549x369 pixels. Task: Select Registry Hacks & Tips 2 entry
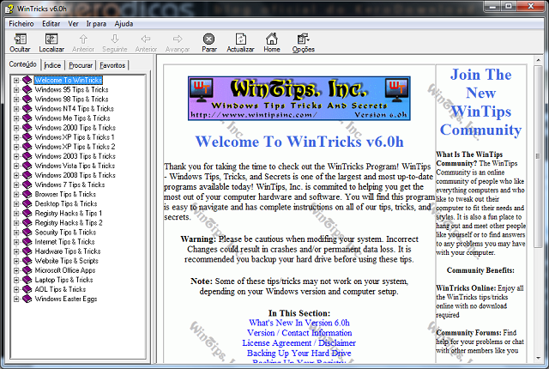pos(69,222)
